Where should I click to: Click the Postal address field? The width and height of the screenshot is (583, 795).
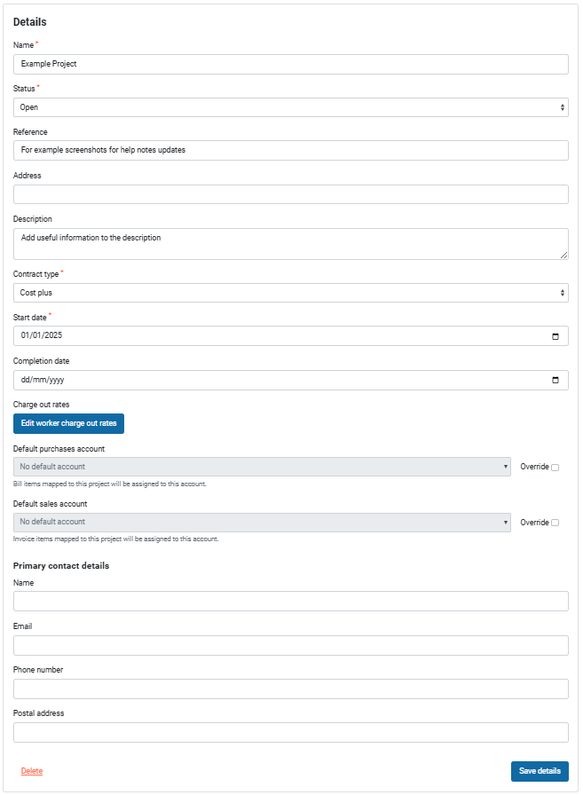click(x=290, y=732)
